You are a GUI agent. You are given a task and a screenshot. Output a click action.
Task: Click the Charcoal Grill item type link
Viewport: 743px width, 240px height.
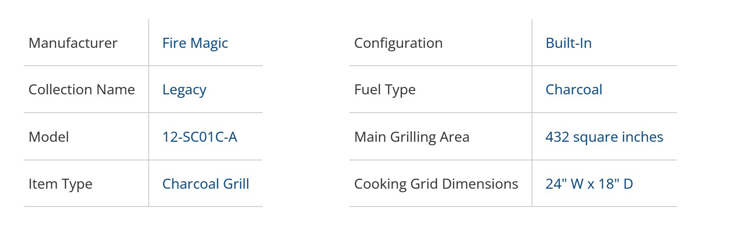tap(205, 184)
